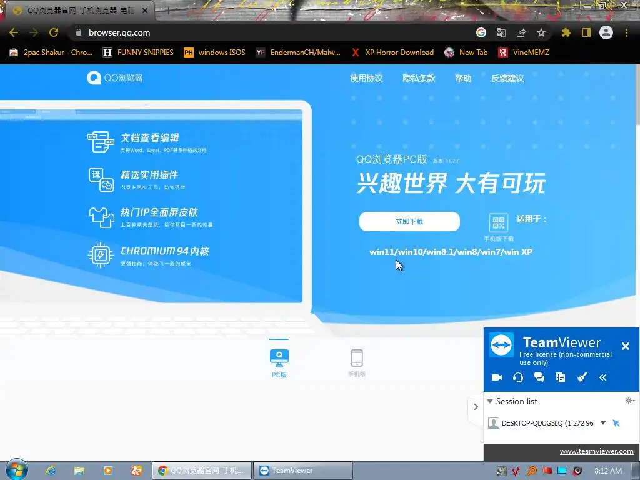View site info via the lock icon
This screenshot has height=480, width=640.
click(79, 32)
